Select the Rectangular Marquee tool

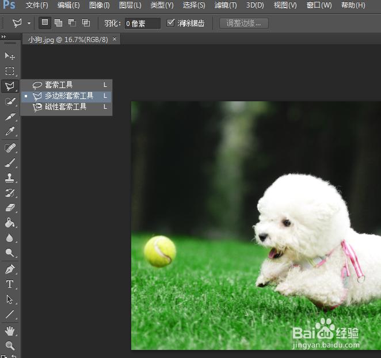(10, 71)
